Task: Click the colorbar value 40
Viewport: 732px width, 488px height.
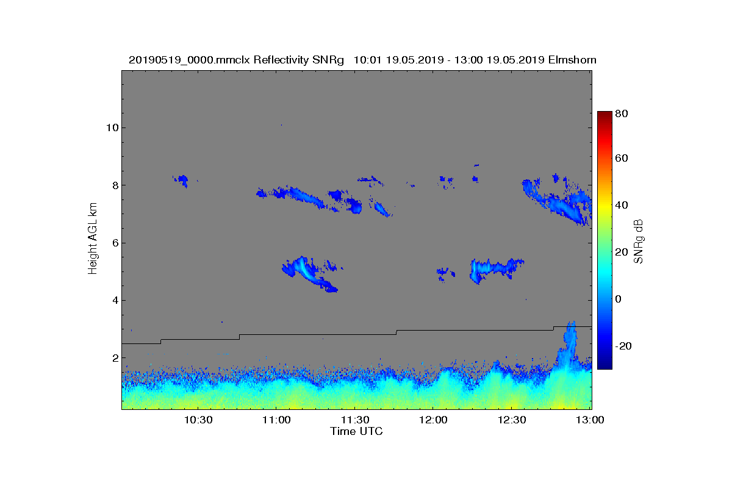Action: pos(622,206)
